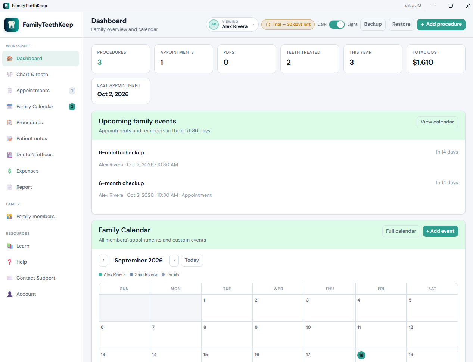Open Patient notes section
The image size is (473, 362).
pos(41,139)
